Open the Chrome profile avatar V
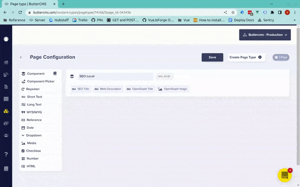The height and width of the screenshot is (187, 300). coord(287,12)
